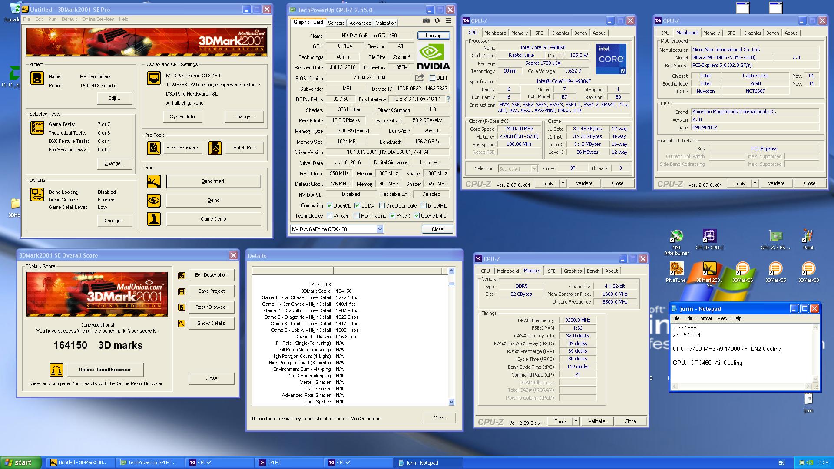Toggle Vulkan checkbox
Viewport: 834px width, 469px height.
coord(329,216)
